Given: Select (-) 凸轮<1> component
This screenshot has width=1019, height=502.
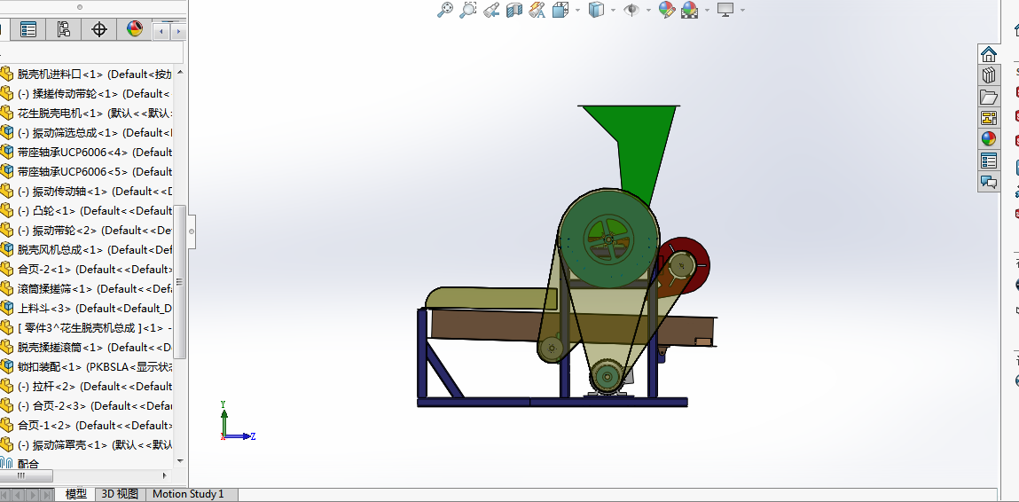Looking at the screenshot, I should click(x=86, y=211).
